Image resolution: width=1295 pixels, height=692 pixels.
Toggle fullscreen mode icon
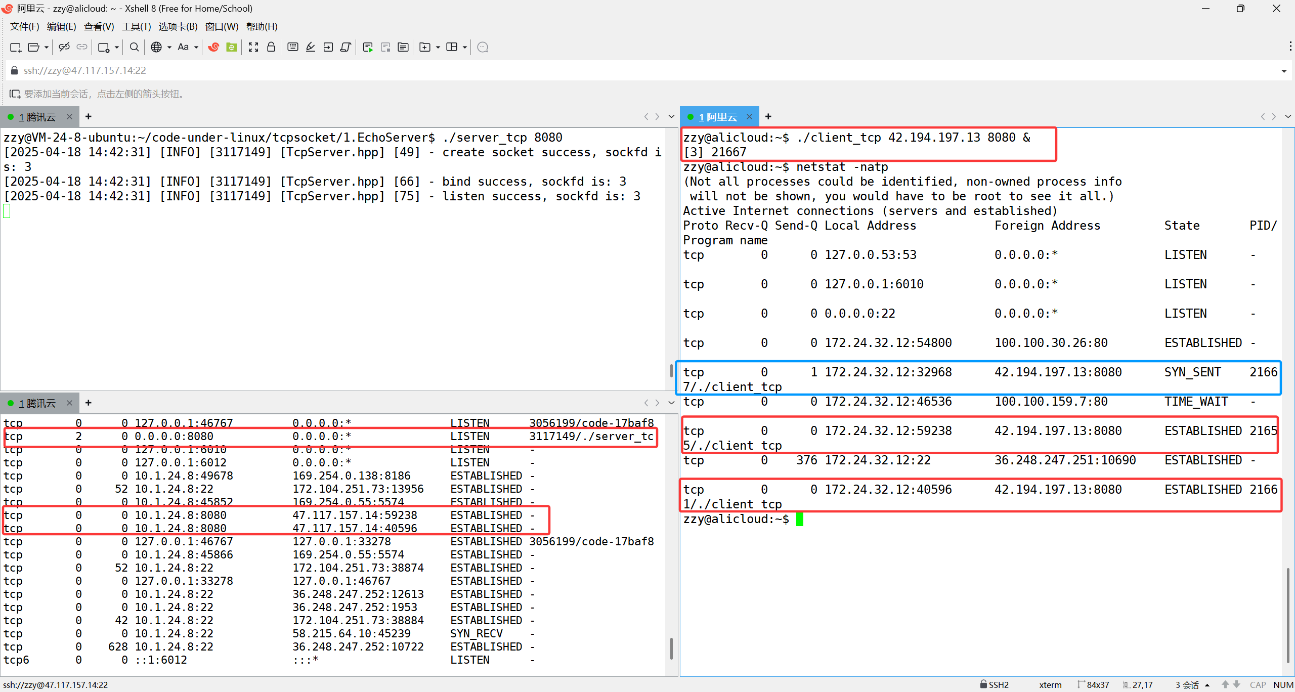(253, 47)
